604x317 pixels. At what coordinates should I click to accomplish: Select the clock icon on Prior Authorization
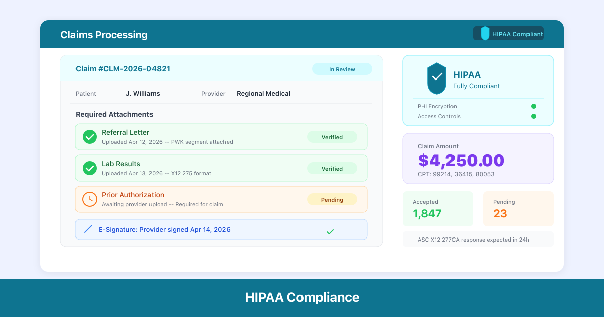pyautogui.click(x=89, y=199)
